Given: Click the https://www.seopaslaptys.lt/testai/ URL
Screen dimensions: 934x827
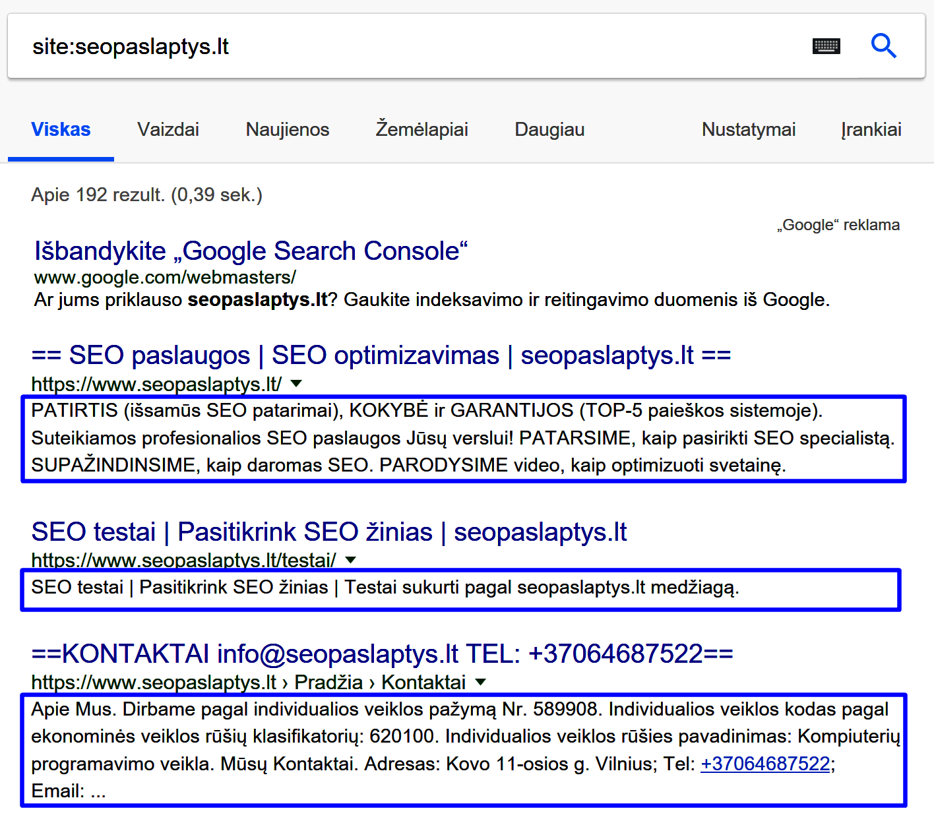Looking at the screenshot, I should (x=183, y=560).
